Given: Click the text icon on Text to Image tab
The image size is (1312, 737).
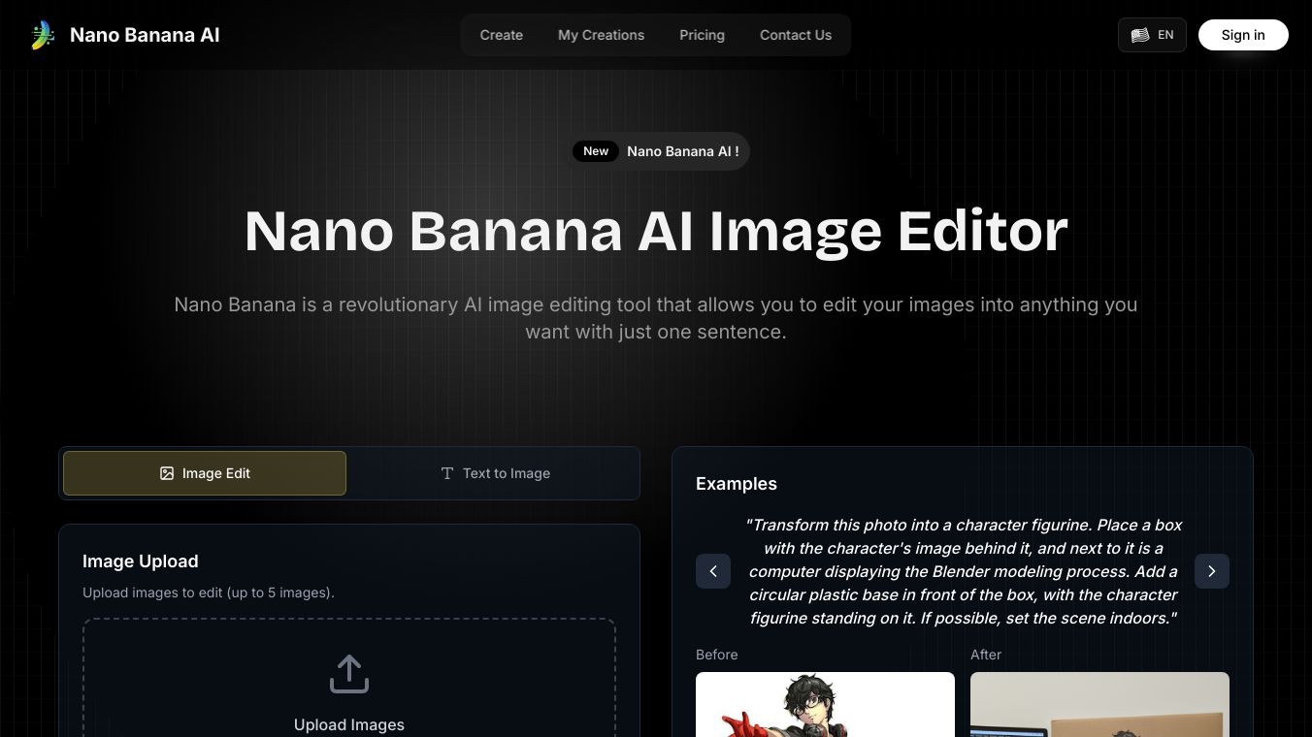Looking at the screenshot, I should pyautogui.click(x=447, y=473).
